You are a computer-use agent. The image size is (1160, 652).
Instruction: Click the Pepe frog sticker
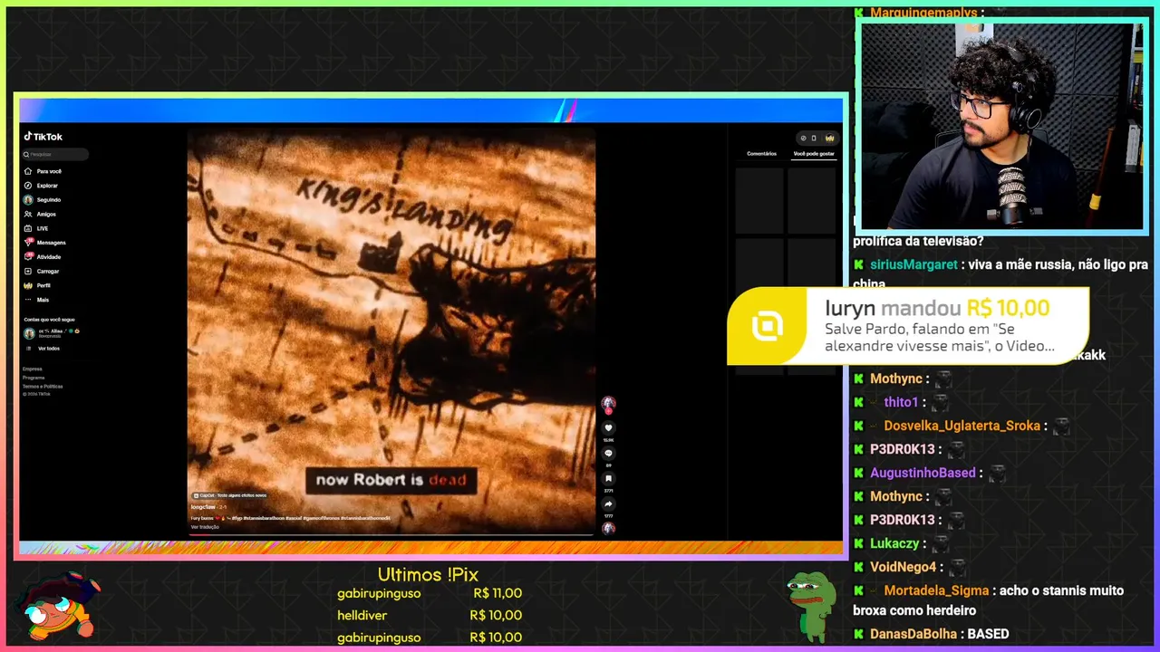(x=810, y=606)
